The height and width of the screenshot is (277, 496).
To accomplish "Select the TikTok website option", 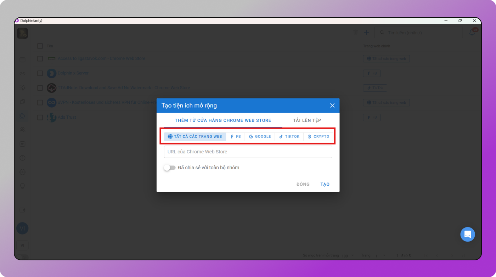I will pos(289,136).
